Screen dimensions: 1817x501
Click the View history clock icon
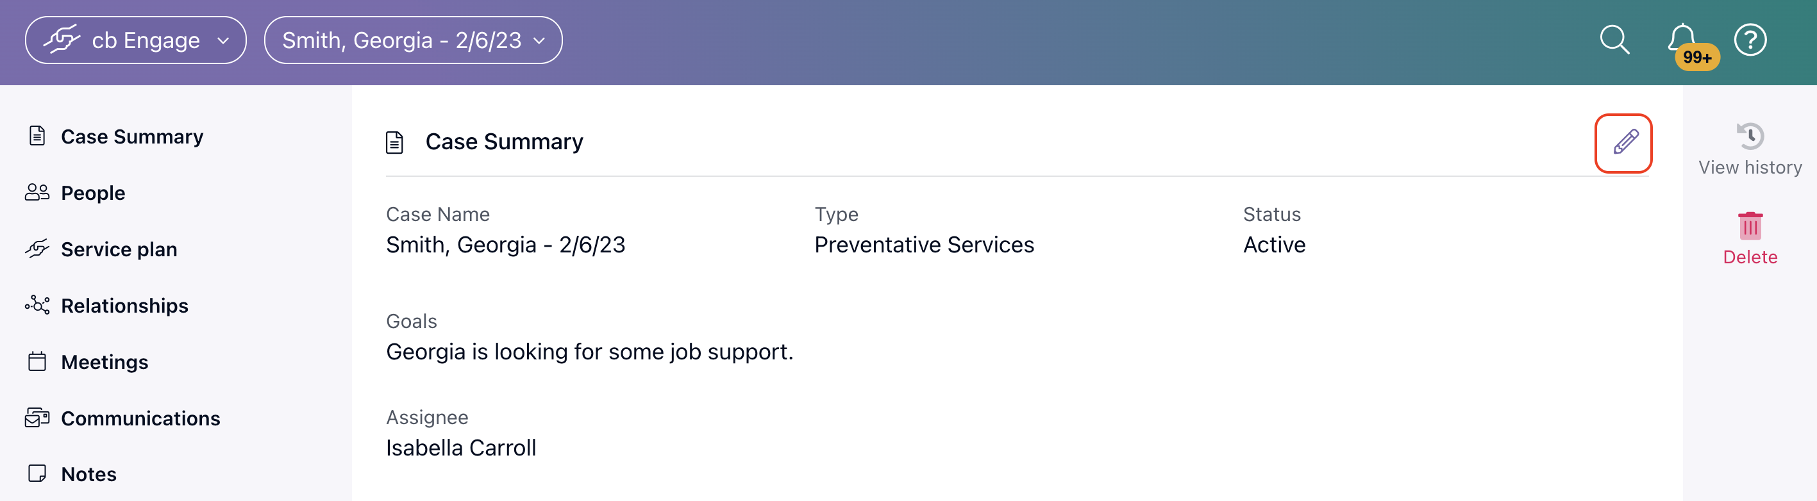(1750, 135)
